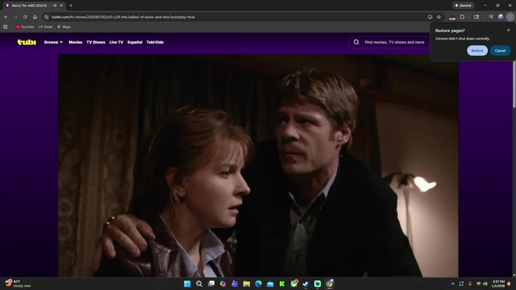Switch to Live TV

click(116, 42)
